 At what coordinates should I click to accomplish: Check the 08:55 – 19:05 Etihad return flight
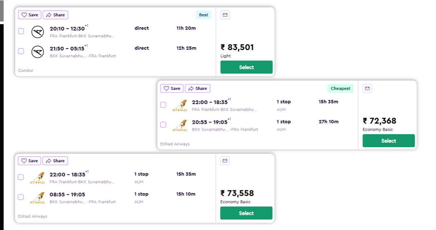[x=21, y=197]
